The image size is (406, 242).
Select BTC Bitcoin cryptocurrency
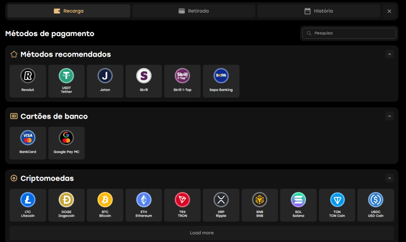[x=105, y=205]
